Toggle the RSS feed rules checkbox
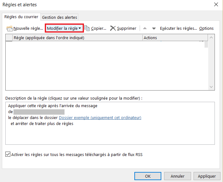The image size is (223, 182). 8,154
